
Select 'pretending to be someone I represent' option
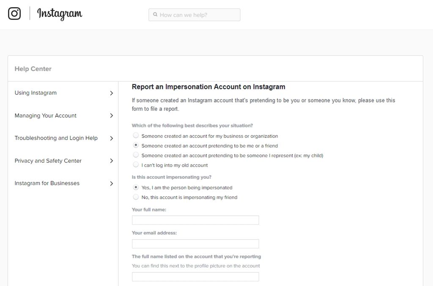tap(136, 155)
